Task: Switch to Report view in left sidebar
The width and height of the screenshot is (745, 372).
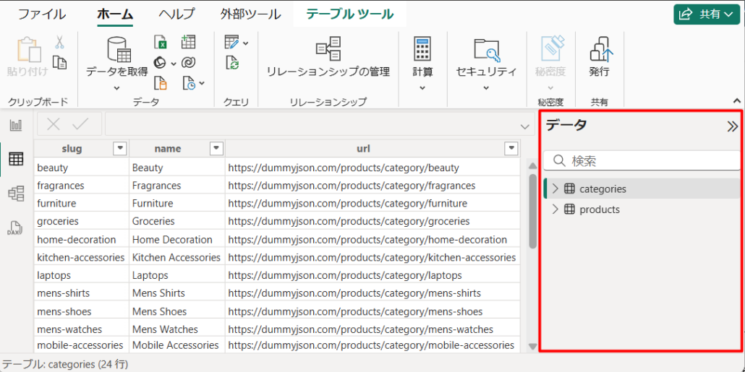Action: (15, 125)
